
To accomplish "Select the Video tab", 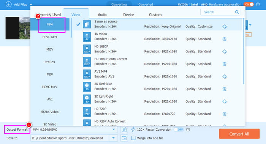I will click(76, 15).
